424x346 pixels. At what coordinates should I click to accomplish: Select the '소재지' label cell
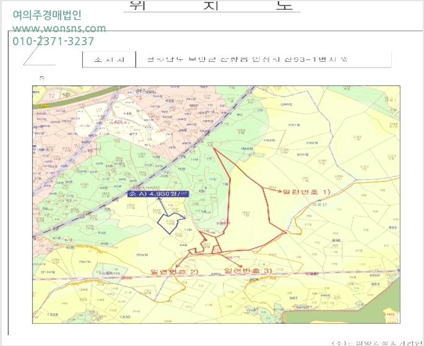pyautogui.click(x=109, y=59)
